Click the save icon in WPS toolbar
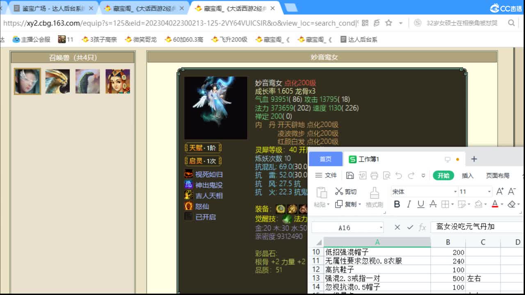 [x=350, y=175]
